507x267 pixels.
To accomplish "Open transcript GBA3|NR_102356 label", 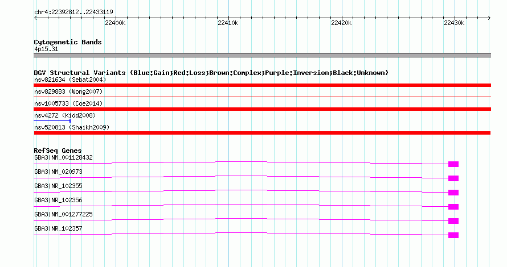I will coord(58,200).
